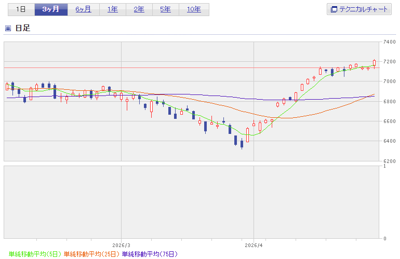400x259 pixels.
Task: Click the lowest blue candlestick near 6350
Action: point(242,144)
